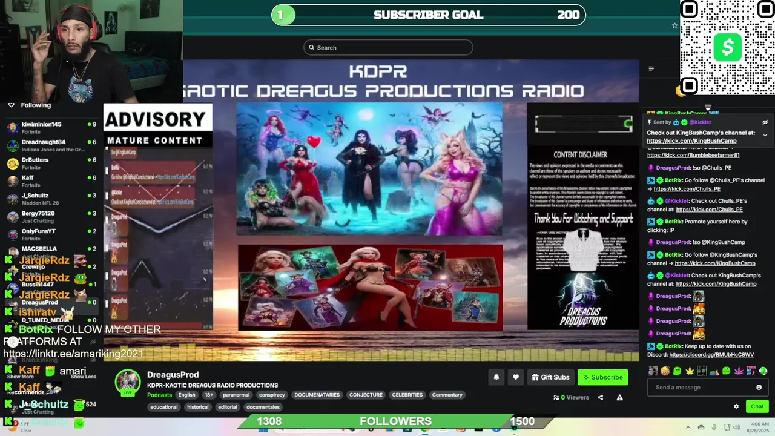
Task: Click the 0 Viewers counter
Action: click(x=571, y=398)
